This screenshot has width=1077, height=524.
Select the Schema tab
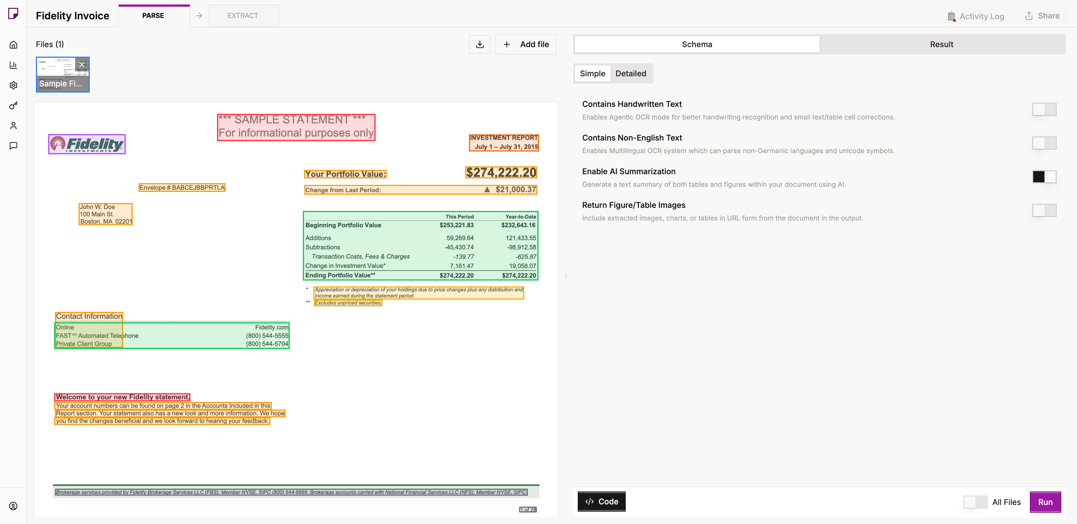[x=696, y=44]
